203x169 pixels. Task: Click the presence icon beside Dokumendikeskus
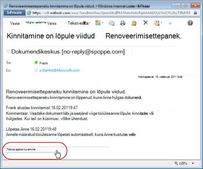pyautogui.click(x=8, y=51)
